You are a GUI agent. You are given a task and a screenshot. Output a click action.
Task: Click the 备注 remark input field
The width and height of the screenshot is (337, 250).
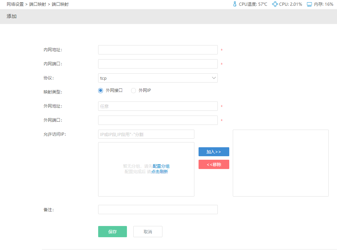coord(158,209)
